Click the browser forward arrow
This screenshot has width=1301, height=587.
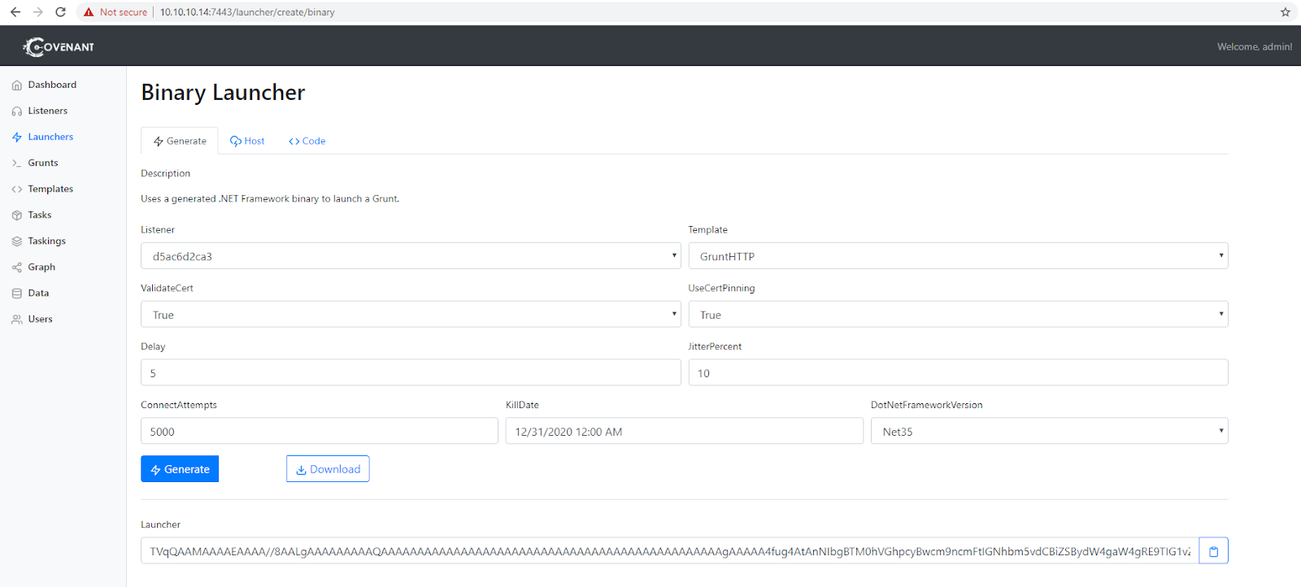pyautogui.click(x=37, y=12)
